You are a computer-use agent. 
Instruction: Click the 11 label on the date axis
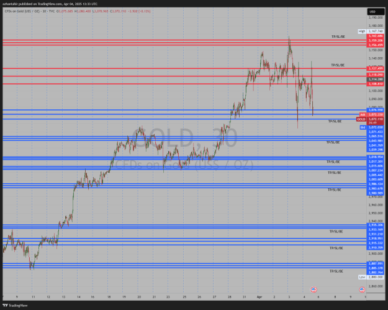pyautogui.click(x=33, y=296)
